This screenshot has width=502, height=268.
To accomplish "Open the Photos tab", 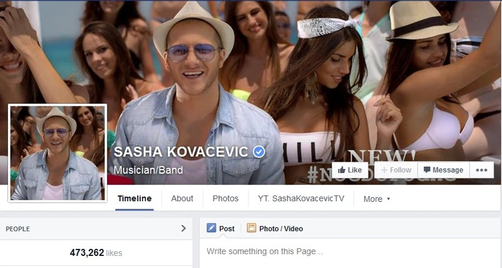I will [x=226, y=198].
